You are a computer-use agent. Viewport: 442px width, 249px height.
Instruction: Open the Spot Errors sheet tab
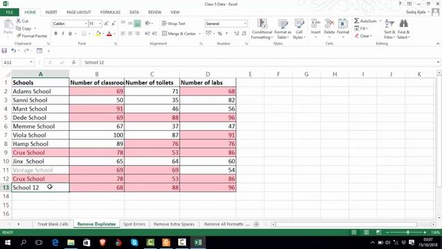click(x=134, y=224)
